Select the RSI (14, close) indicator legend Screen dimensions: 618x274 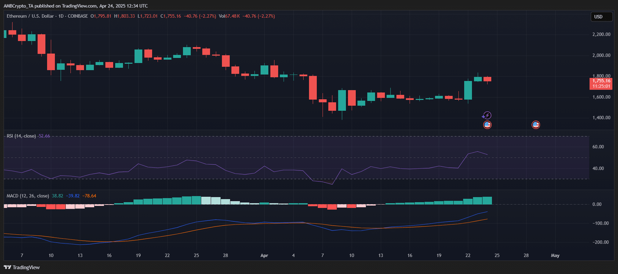pyautogui.click(x=21, y=136)
